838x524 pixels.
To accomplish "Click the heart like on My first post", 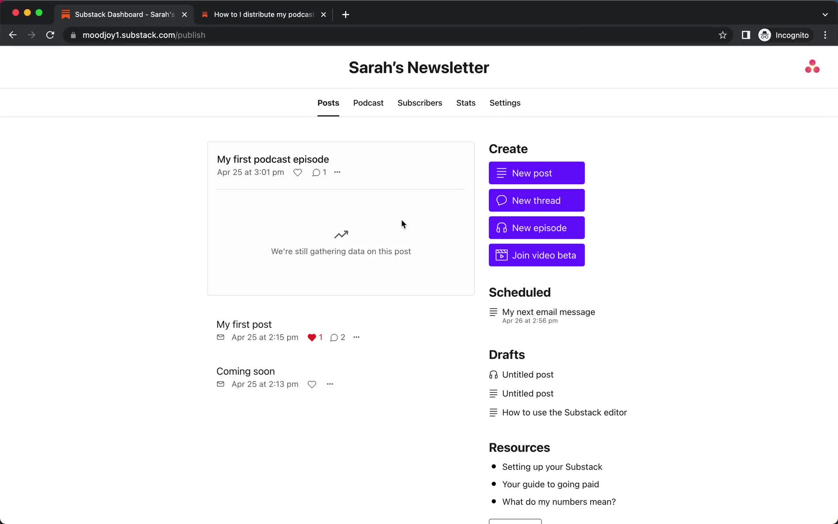I will pos(311,337).
